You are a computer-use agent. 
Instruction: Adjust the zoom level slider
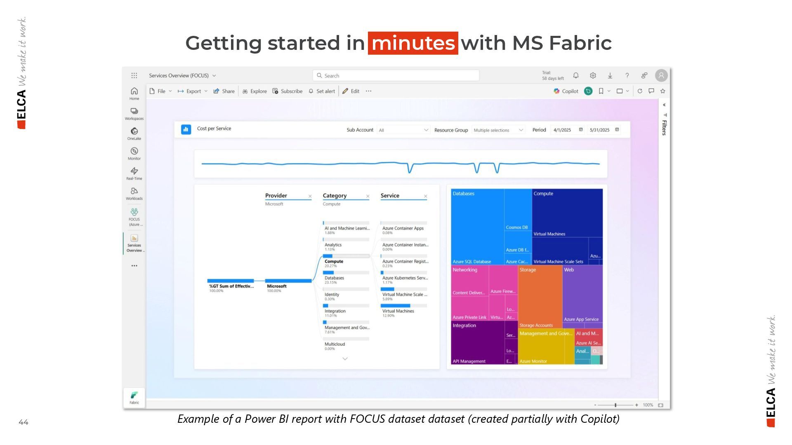tap(615, 405)
